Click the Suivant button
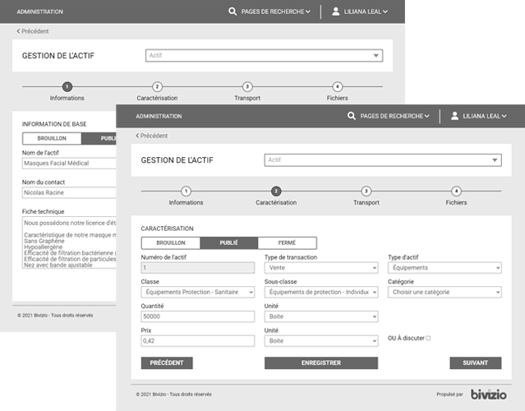Screen dimensions: 525x411 [475, 363]
